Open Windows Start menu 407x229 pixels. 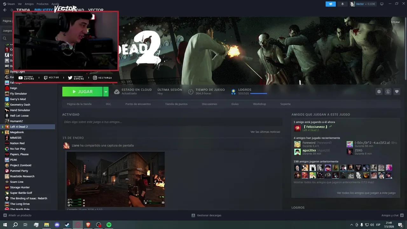5,225
